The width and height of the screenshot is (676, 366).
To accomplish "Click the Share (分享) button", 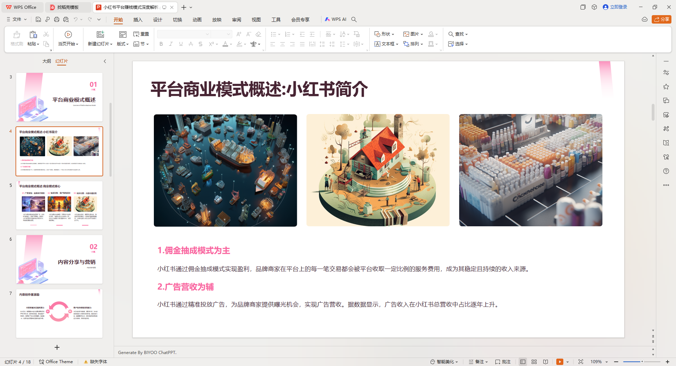I will click(x=662, y=19).
